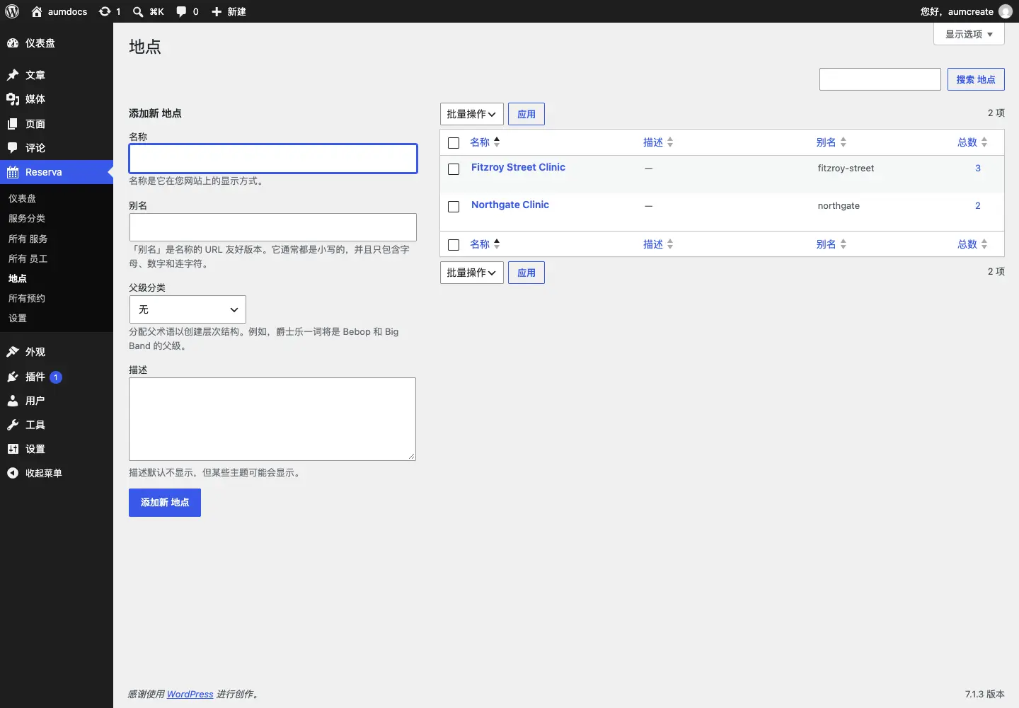Screen dimensions: 1019x708
Task: Click into the 别名 slug field
Action: pos(273,227)
